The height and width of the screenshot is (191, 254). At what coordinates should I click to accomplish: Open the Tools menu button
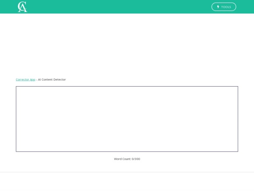click(x=224, y=7)
